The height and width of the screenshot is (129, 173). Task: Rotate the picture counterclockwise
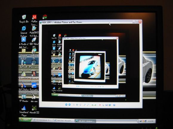pyautogui.click(x=96, y=105)
